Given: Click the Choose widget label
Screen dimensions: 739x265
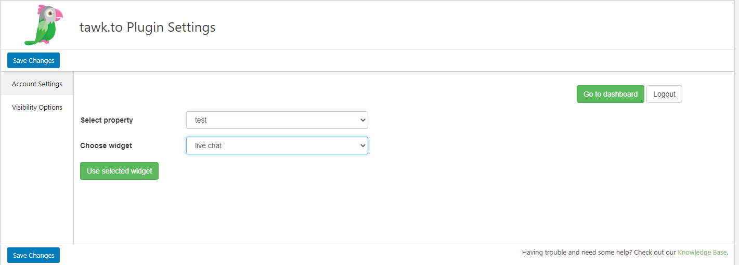Looking at the screenshot, I should tap(106, 145).
